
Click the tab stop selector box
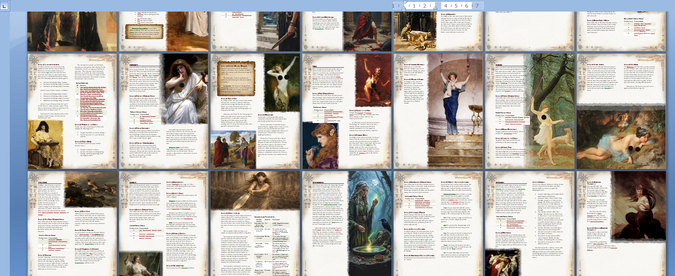[4, 5]
